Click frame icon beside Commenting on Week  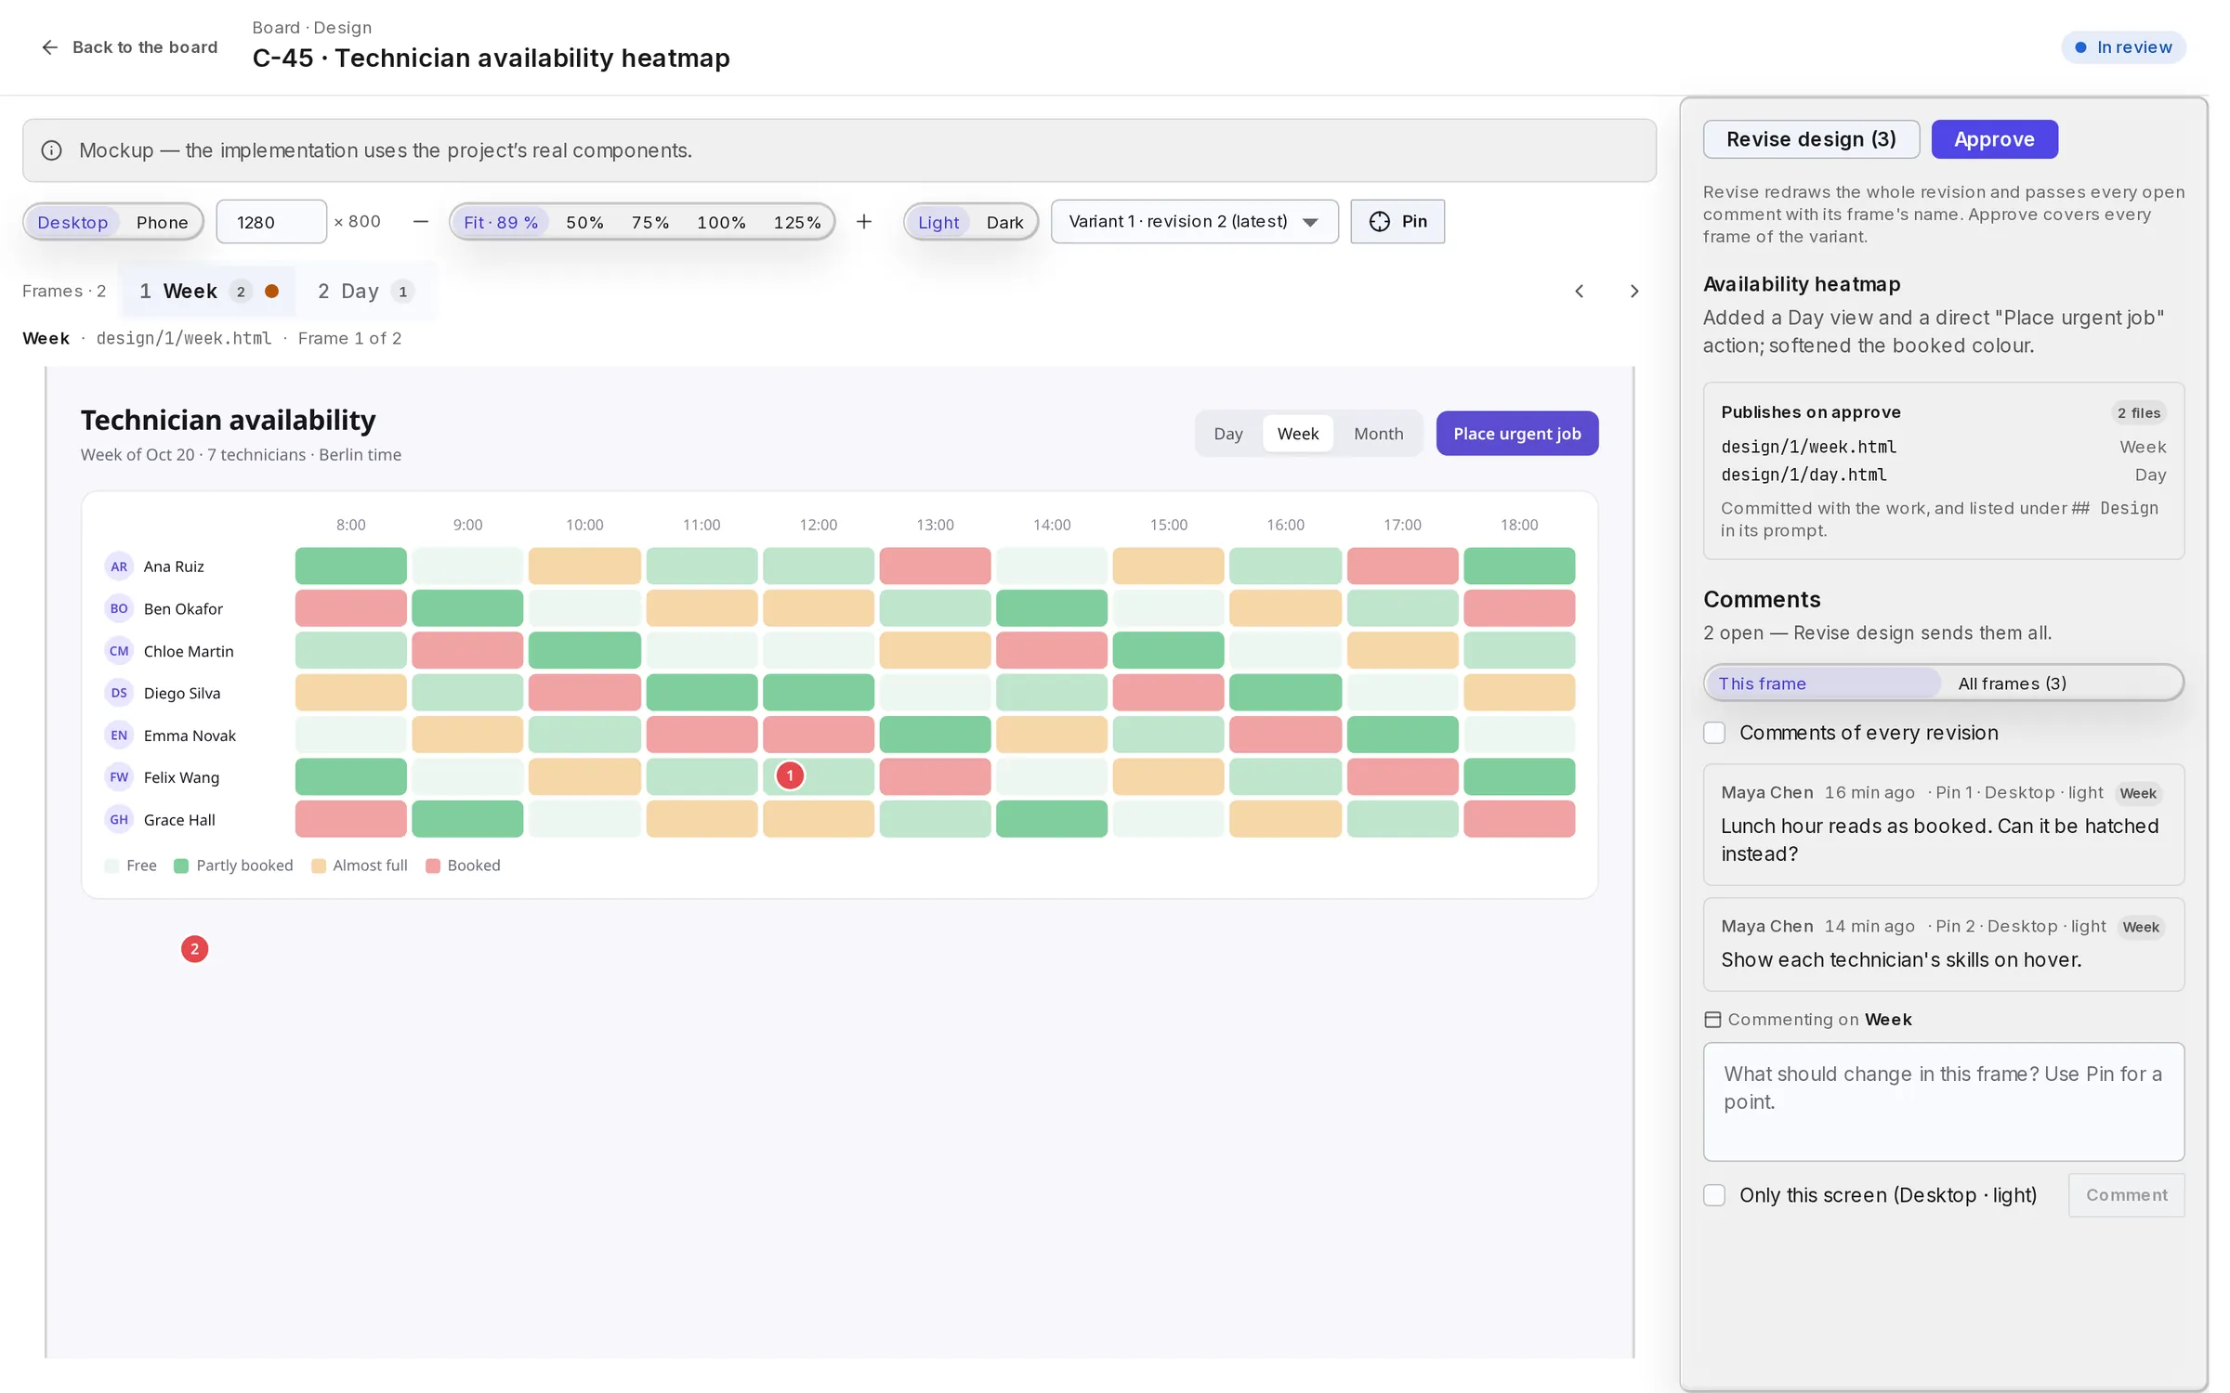[1712, 1020]
